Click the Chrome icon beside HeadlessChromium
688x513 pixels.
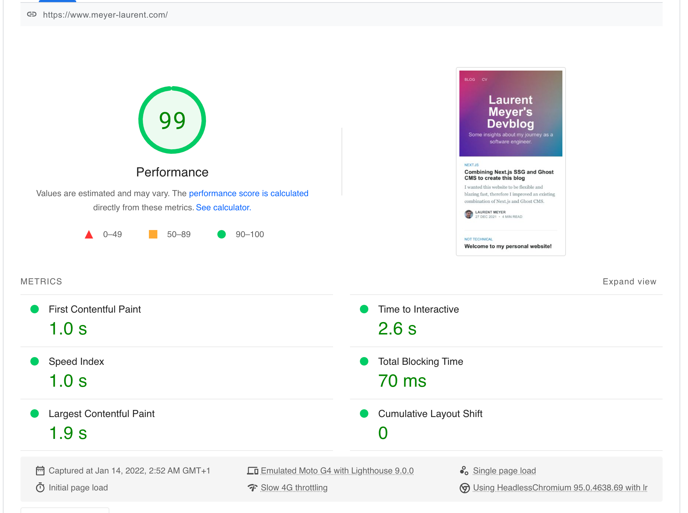tap(465, 488)
